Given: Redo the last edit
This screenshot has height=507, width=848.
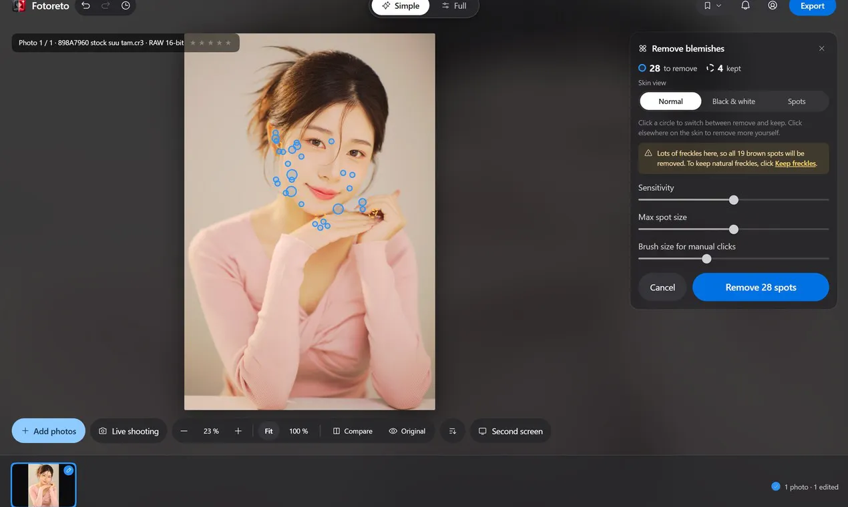Looking at the screenshot, I should click(105, 5).
